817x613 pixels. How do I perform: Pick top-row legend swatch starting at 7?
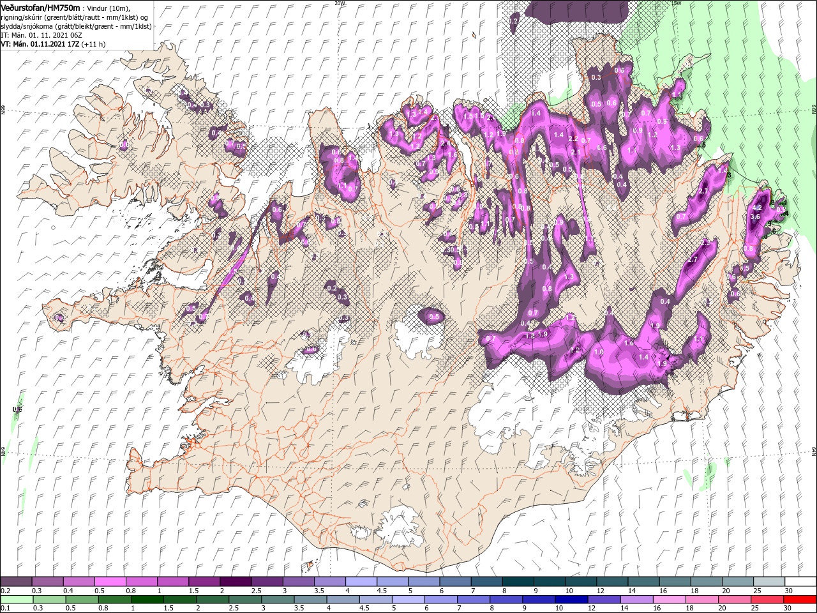point(486,582)
